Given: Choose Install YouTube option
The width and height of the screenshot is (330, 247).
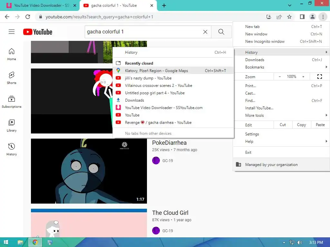Looking at the screenshot, I should click(x=282, y=108).
